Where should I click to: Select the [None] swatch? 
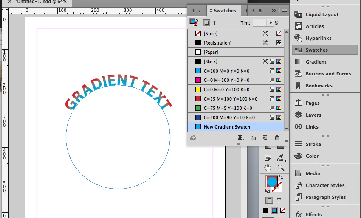236,34
